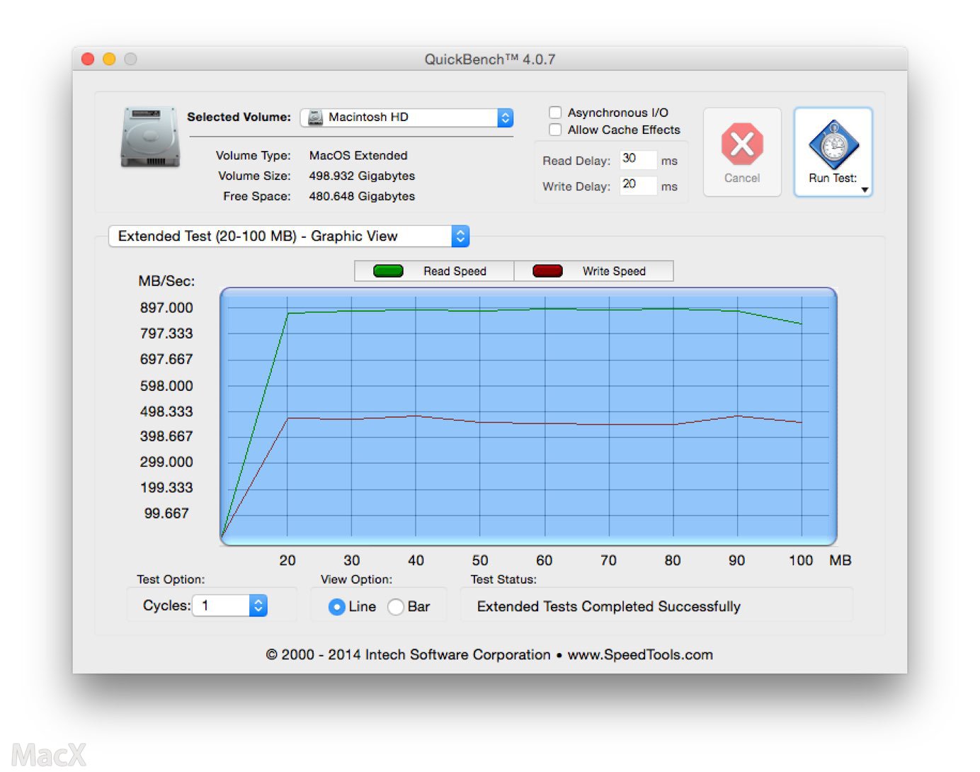The height and width of the screenshot is (772, 980).
Task: Click the hard drive volume icon
Action: coord(150,137)
